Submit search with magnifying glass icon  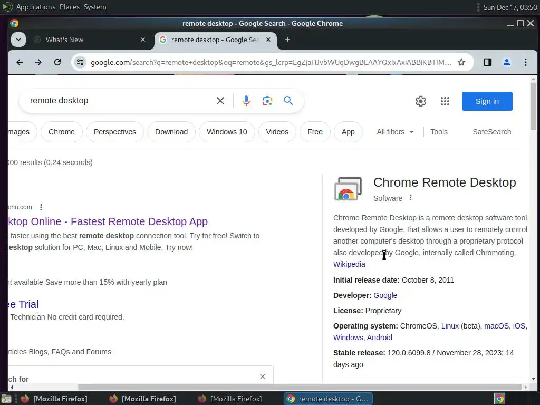click(x=288, y=101)
